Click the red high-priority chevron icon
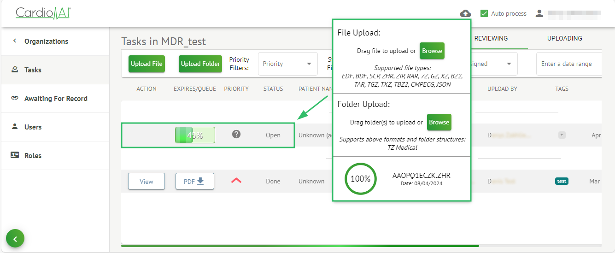The image size is (615, 253). (236, 181)
